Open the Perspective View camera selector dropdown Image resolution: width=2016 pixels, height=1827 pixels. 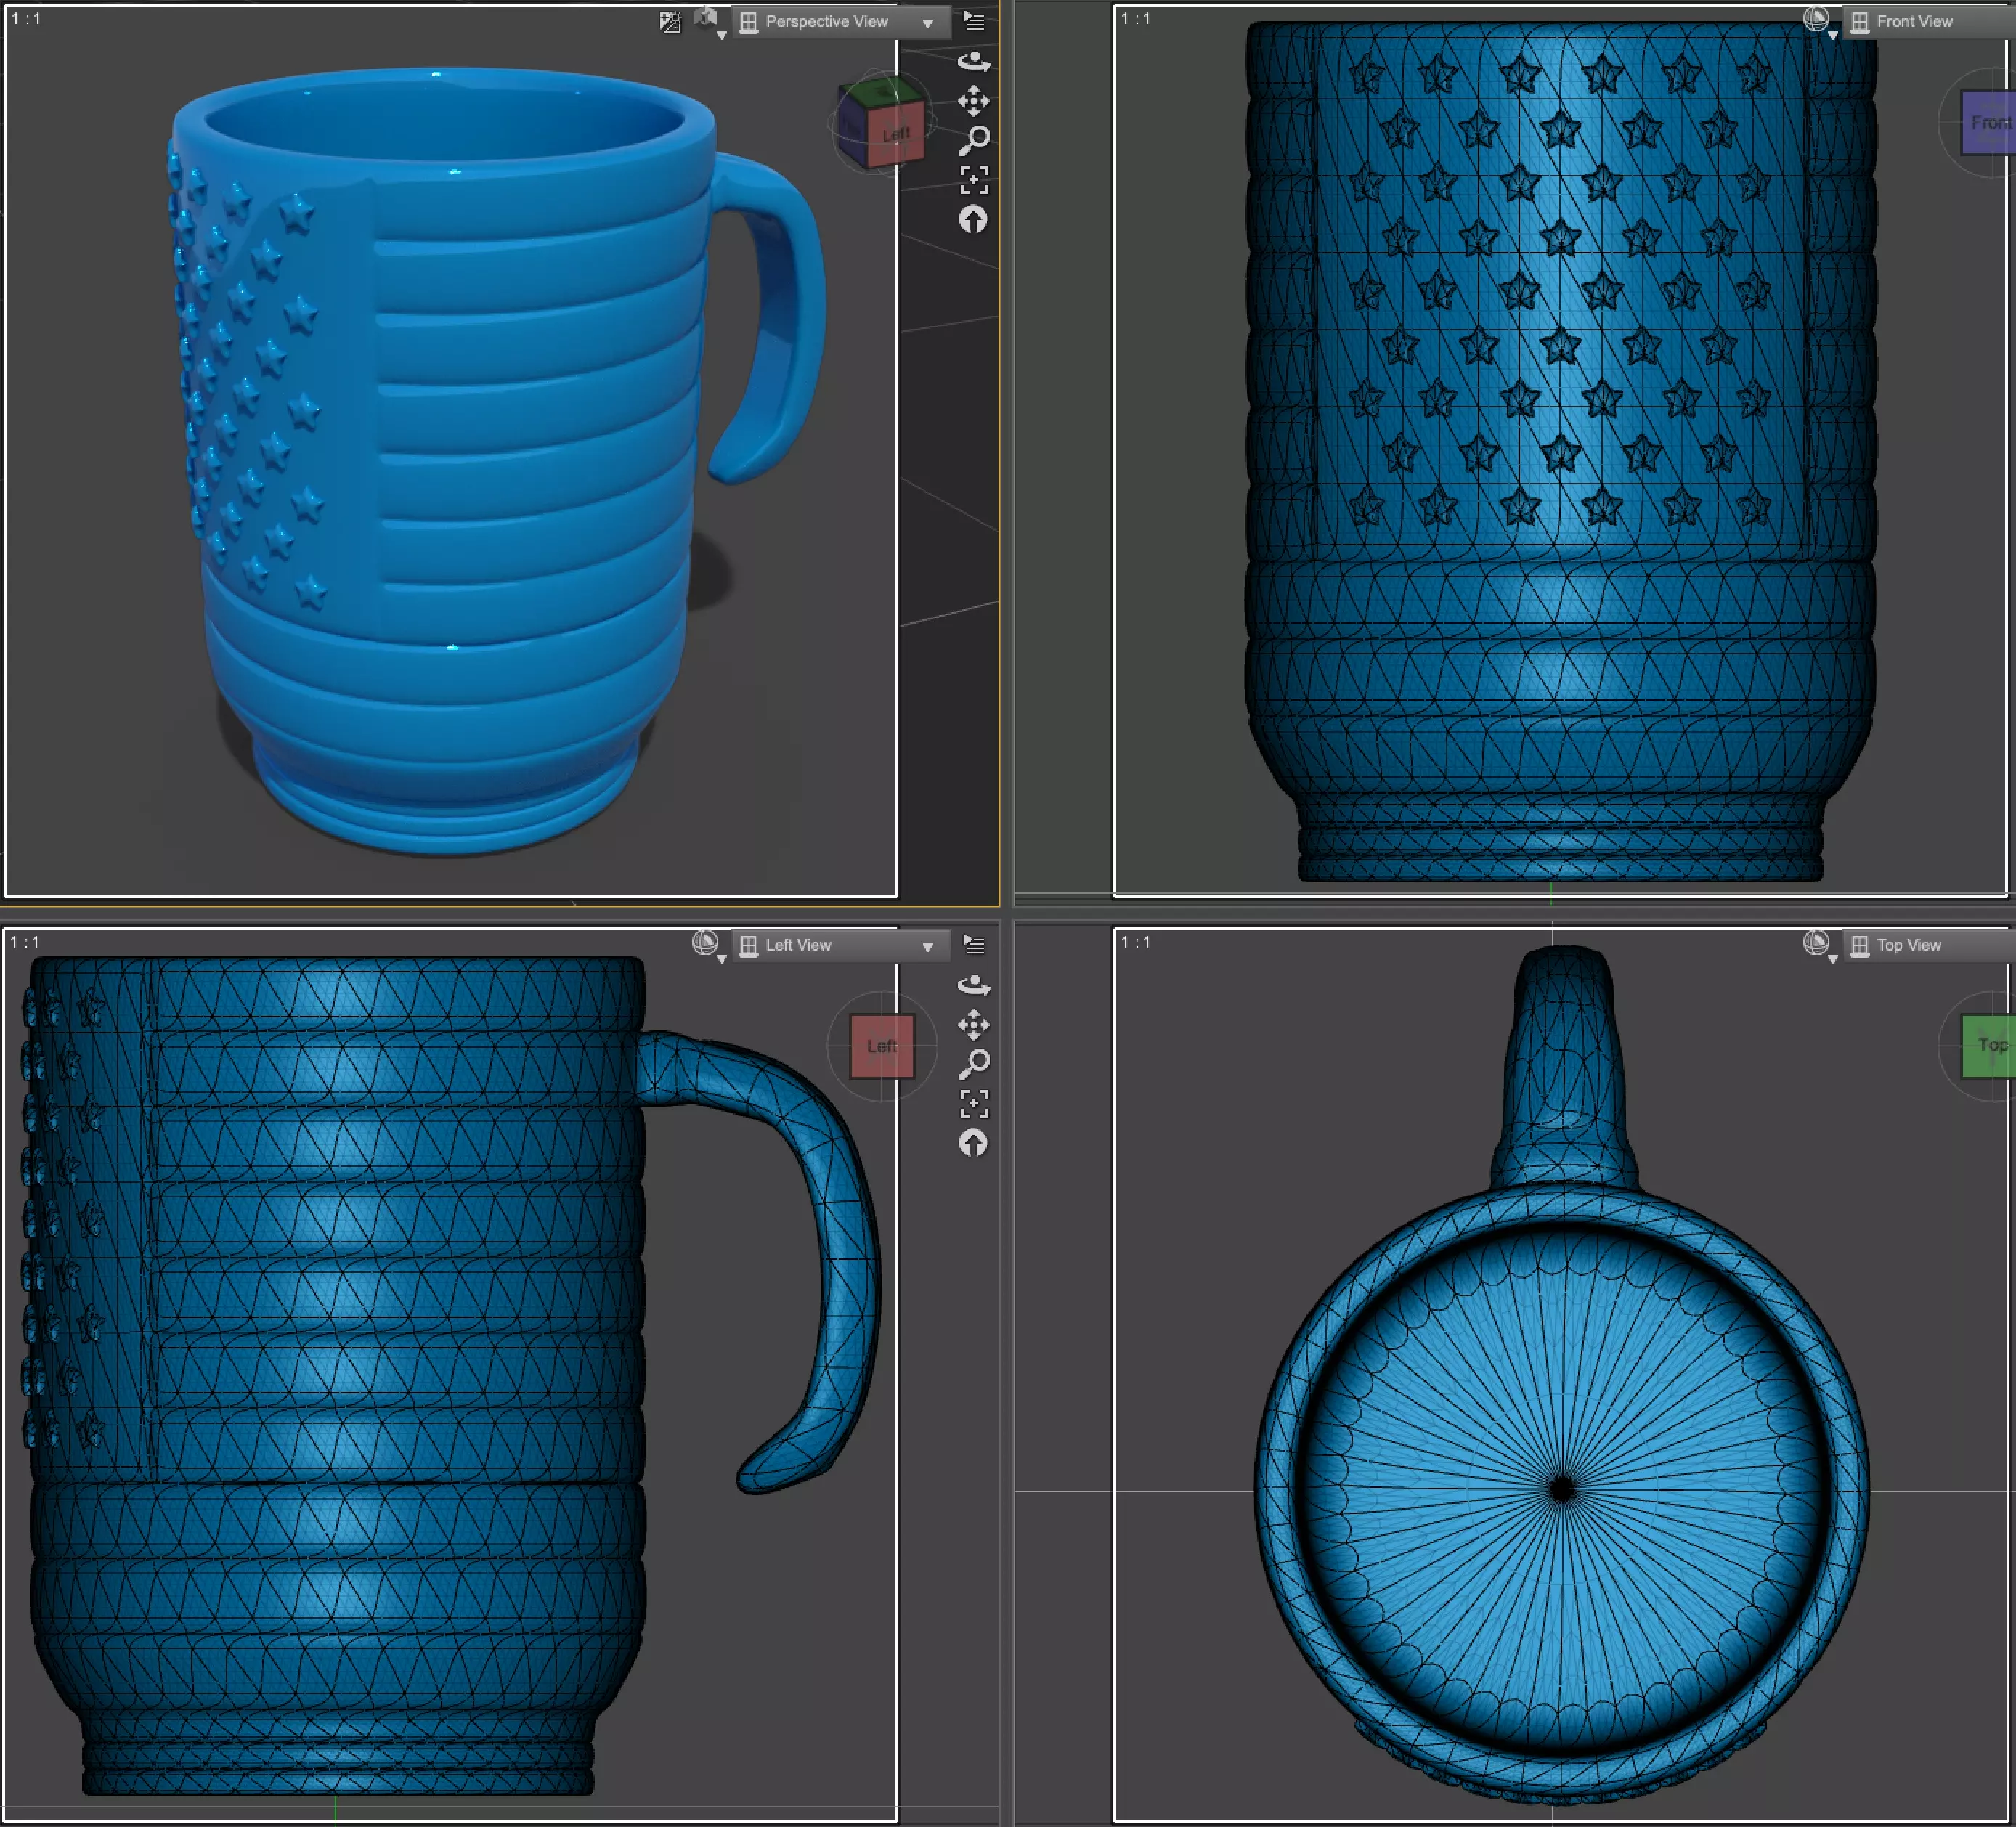840,22
